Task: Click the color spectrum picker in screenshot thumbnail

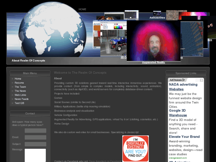Action: coord(118,27)
